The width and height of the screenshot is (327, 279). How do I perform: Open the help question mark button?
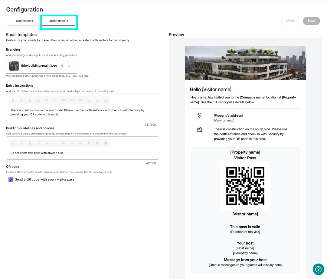tap(318, 269)
